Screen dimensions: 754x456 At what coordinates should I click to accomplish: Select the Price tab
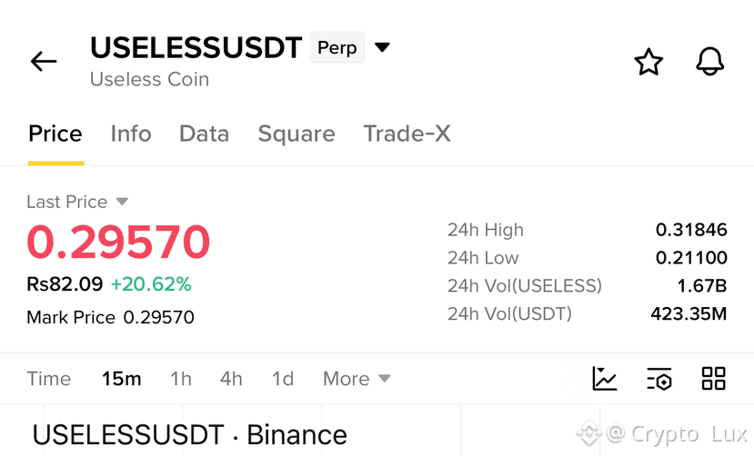(x=55, y=134)
